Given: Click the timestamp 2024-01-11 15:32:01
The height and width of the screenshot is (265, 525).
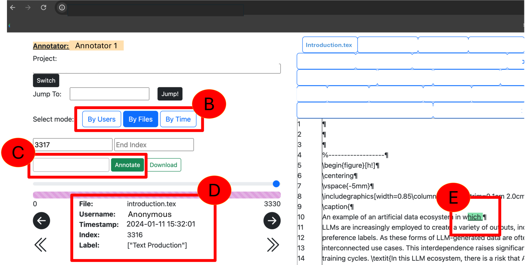Looking at the screenshot, I should tap(161, 224).
